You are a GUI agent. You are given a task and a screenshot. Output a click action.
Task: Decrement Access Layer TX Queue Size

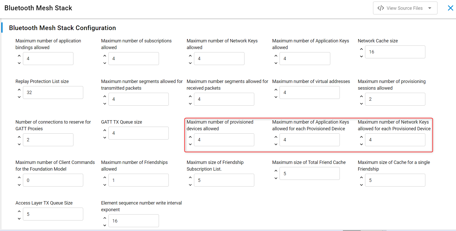pyautogui.click(x=19, y=219)
